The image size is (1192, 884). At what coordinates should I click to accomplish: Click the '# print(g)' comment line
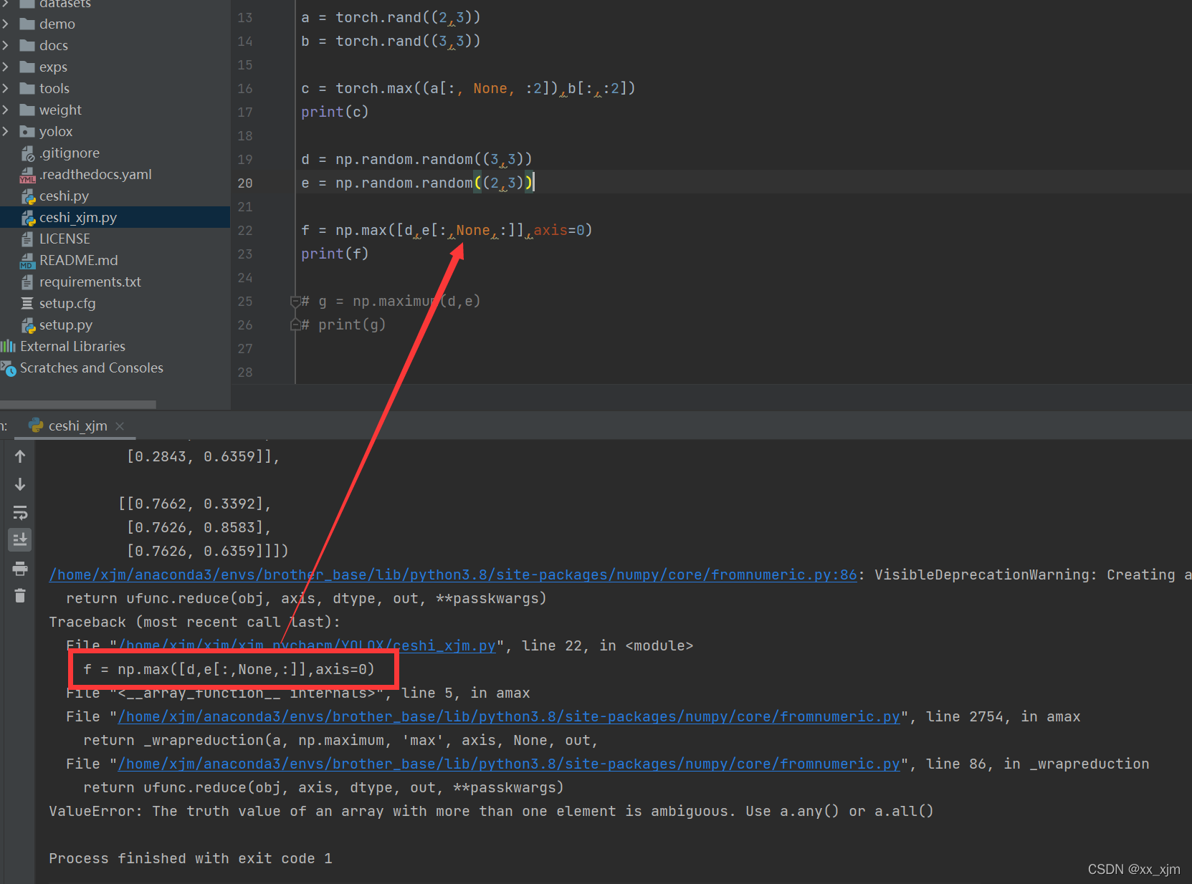(344, 325)
